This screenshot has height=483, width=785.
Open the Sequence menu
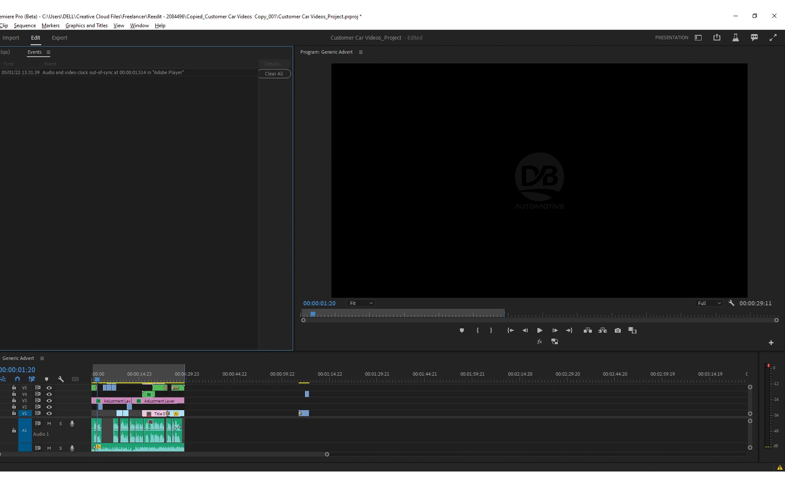[25, 26]
